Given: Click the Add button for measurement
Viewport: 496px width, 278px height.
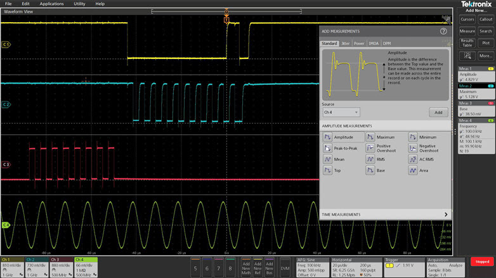Looking at the screenshot, I should tap(438, 112).
